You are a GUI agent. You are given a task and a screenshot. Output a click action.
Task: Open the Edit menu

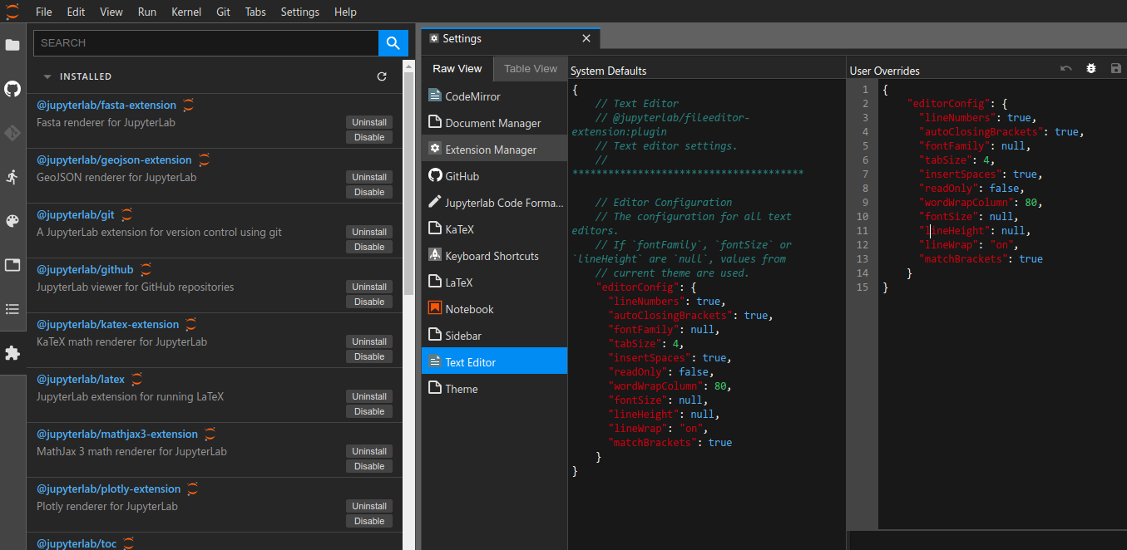(x=76, y=12)
